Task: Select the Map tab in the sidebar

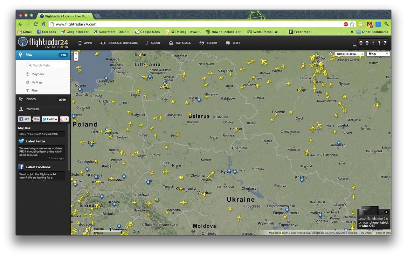Action: [43, 55]
